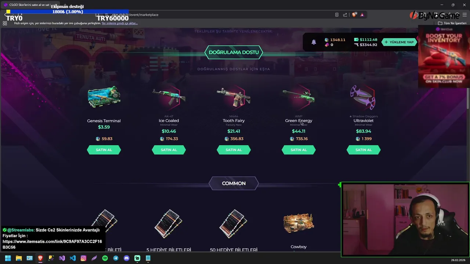
Task: Open the browser hamburger menu
Action: [464, 15]
